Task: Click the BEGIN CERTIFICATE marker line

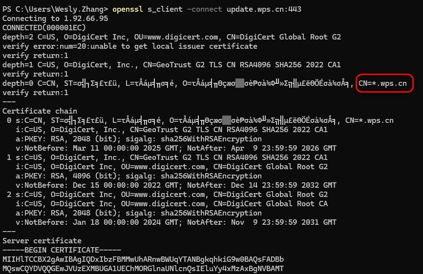Action: point(62,250)
